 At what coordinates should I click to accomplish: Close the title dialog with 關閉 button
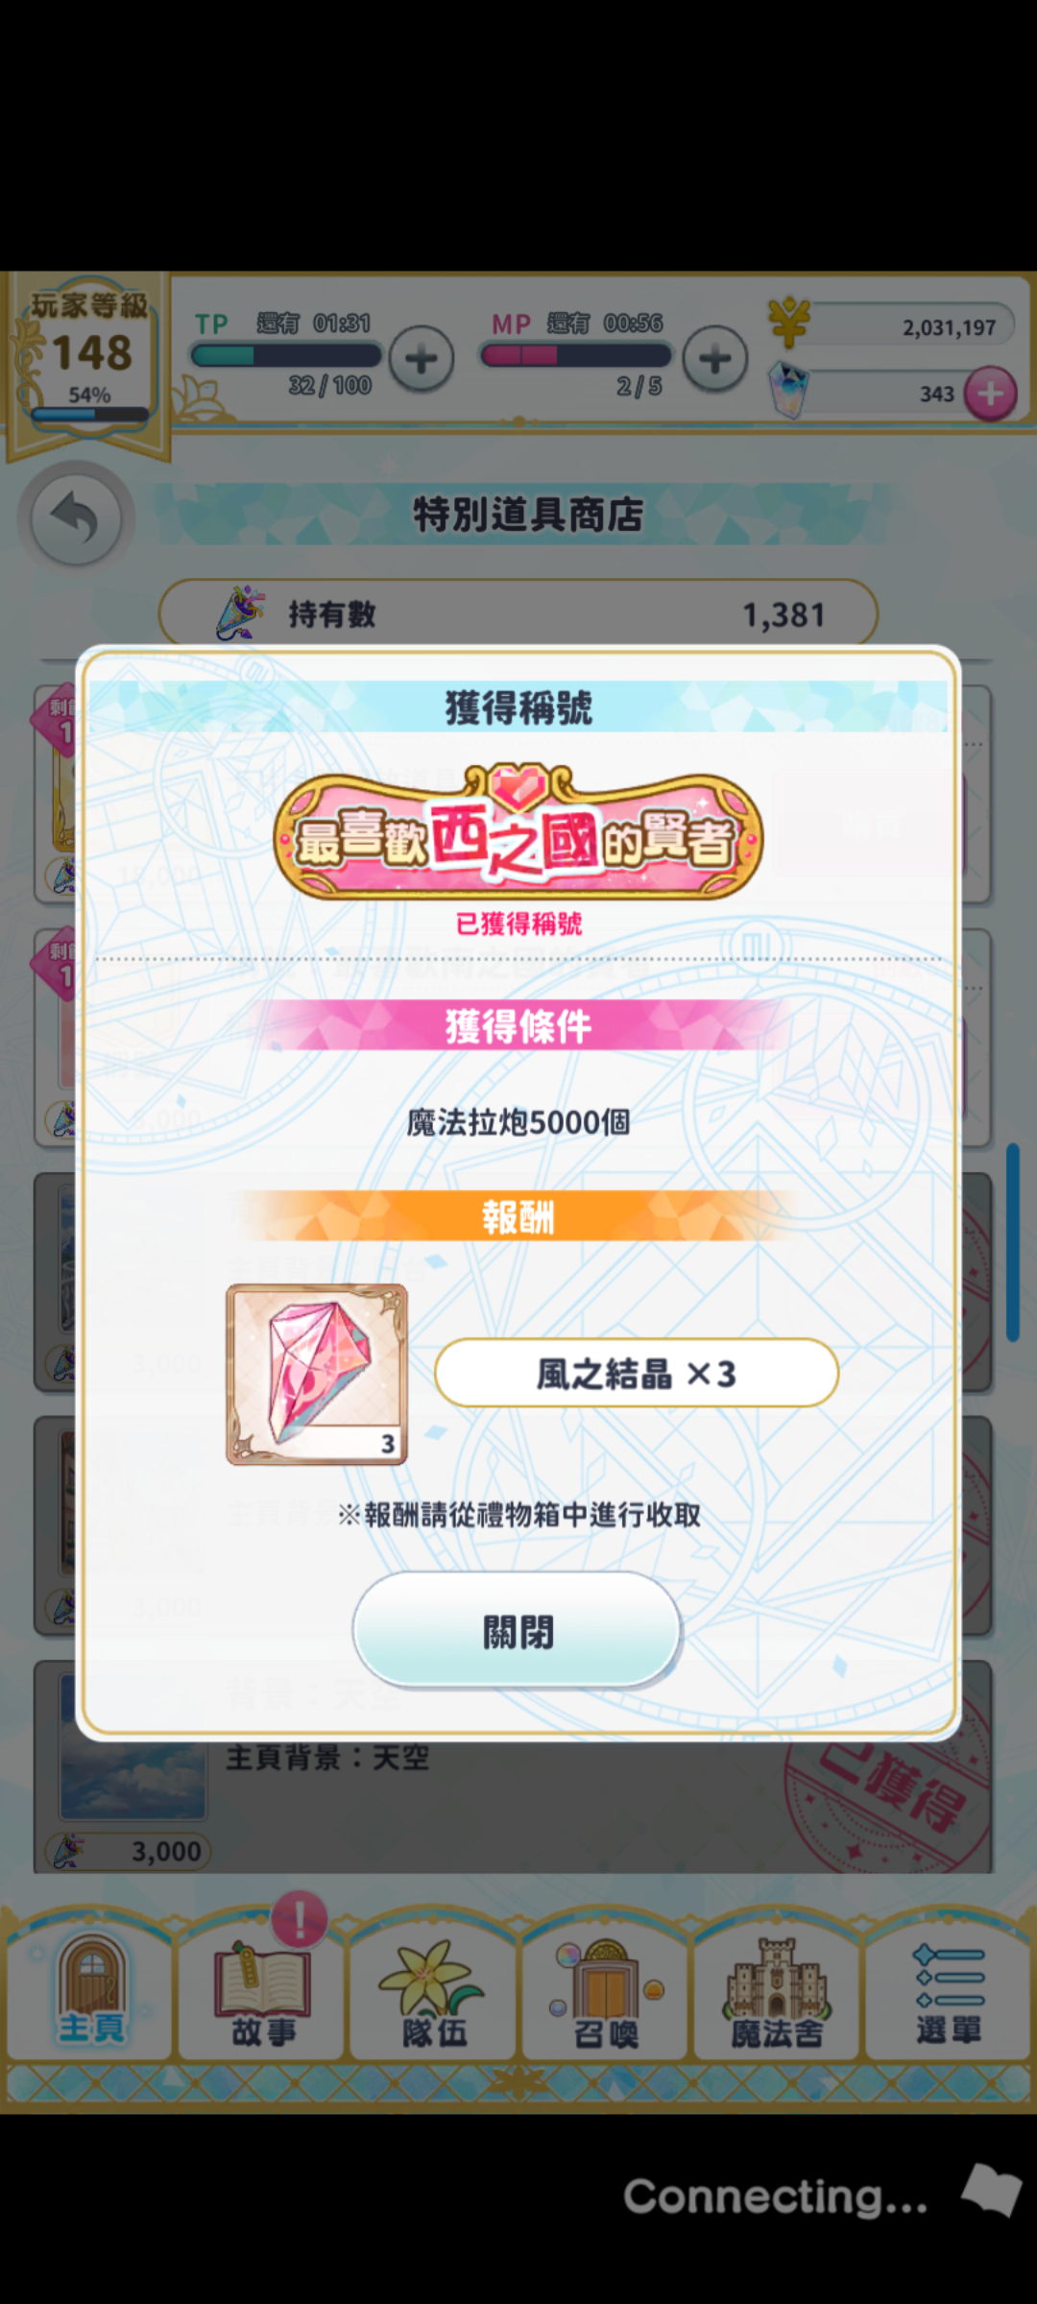click(x=517, y=1630)
